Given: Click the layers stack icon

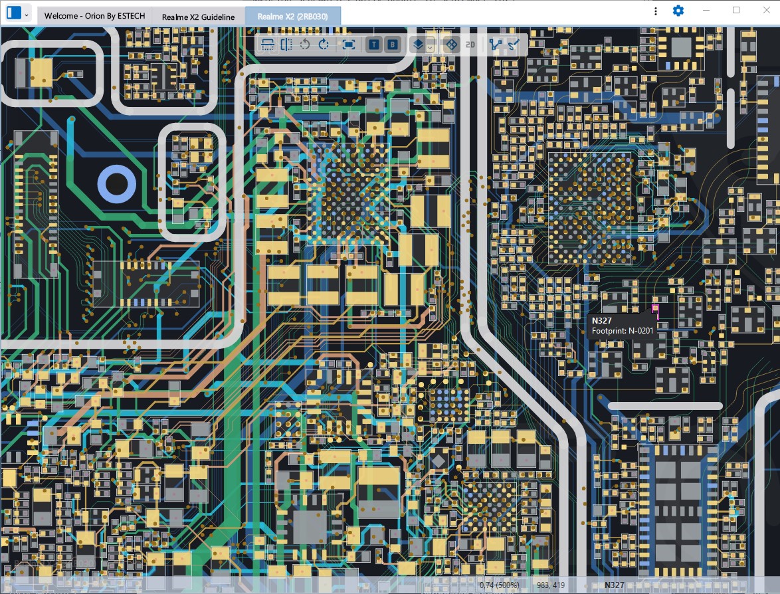Looking at the screenshot, I should [418, 45].
